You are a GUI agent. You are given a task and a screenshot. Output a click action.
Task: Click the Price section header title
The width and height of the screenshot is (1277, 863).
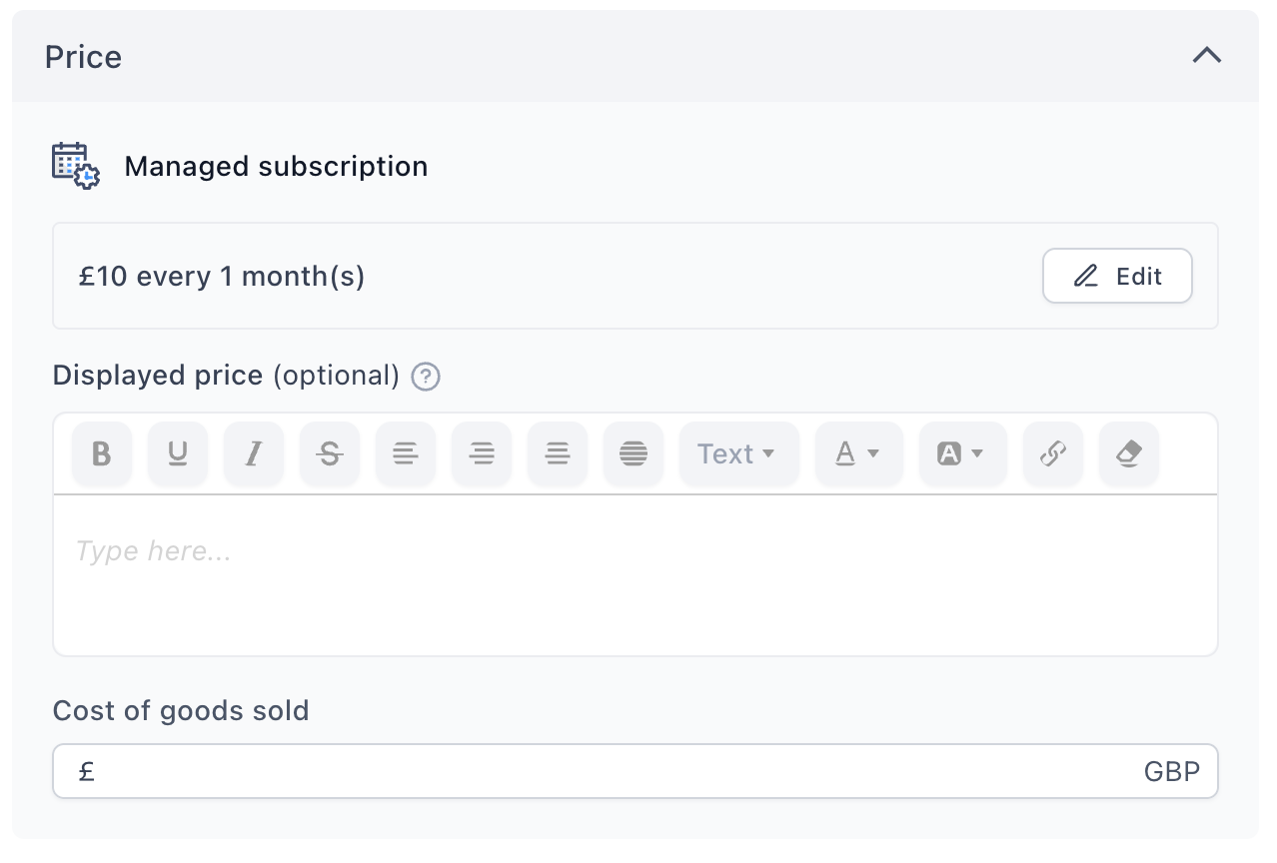[x=84, y=57]
